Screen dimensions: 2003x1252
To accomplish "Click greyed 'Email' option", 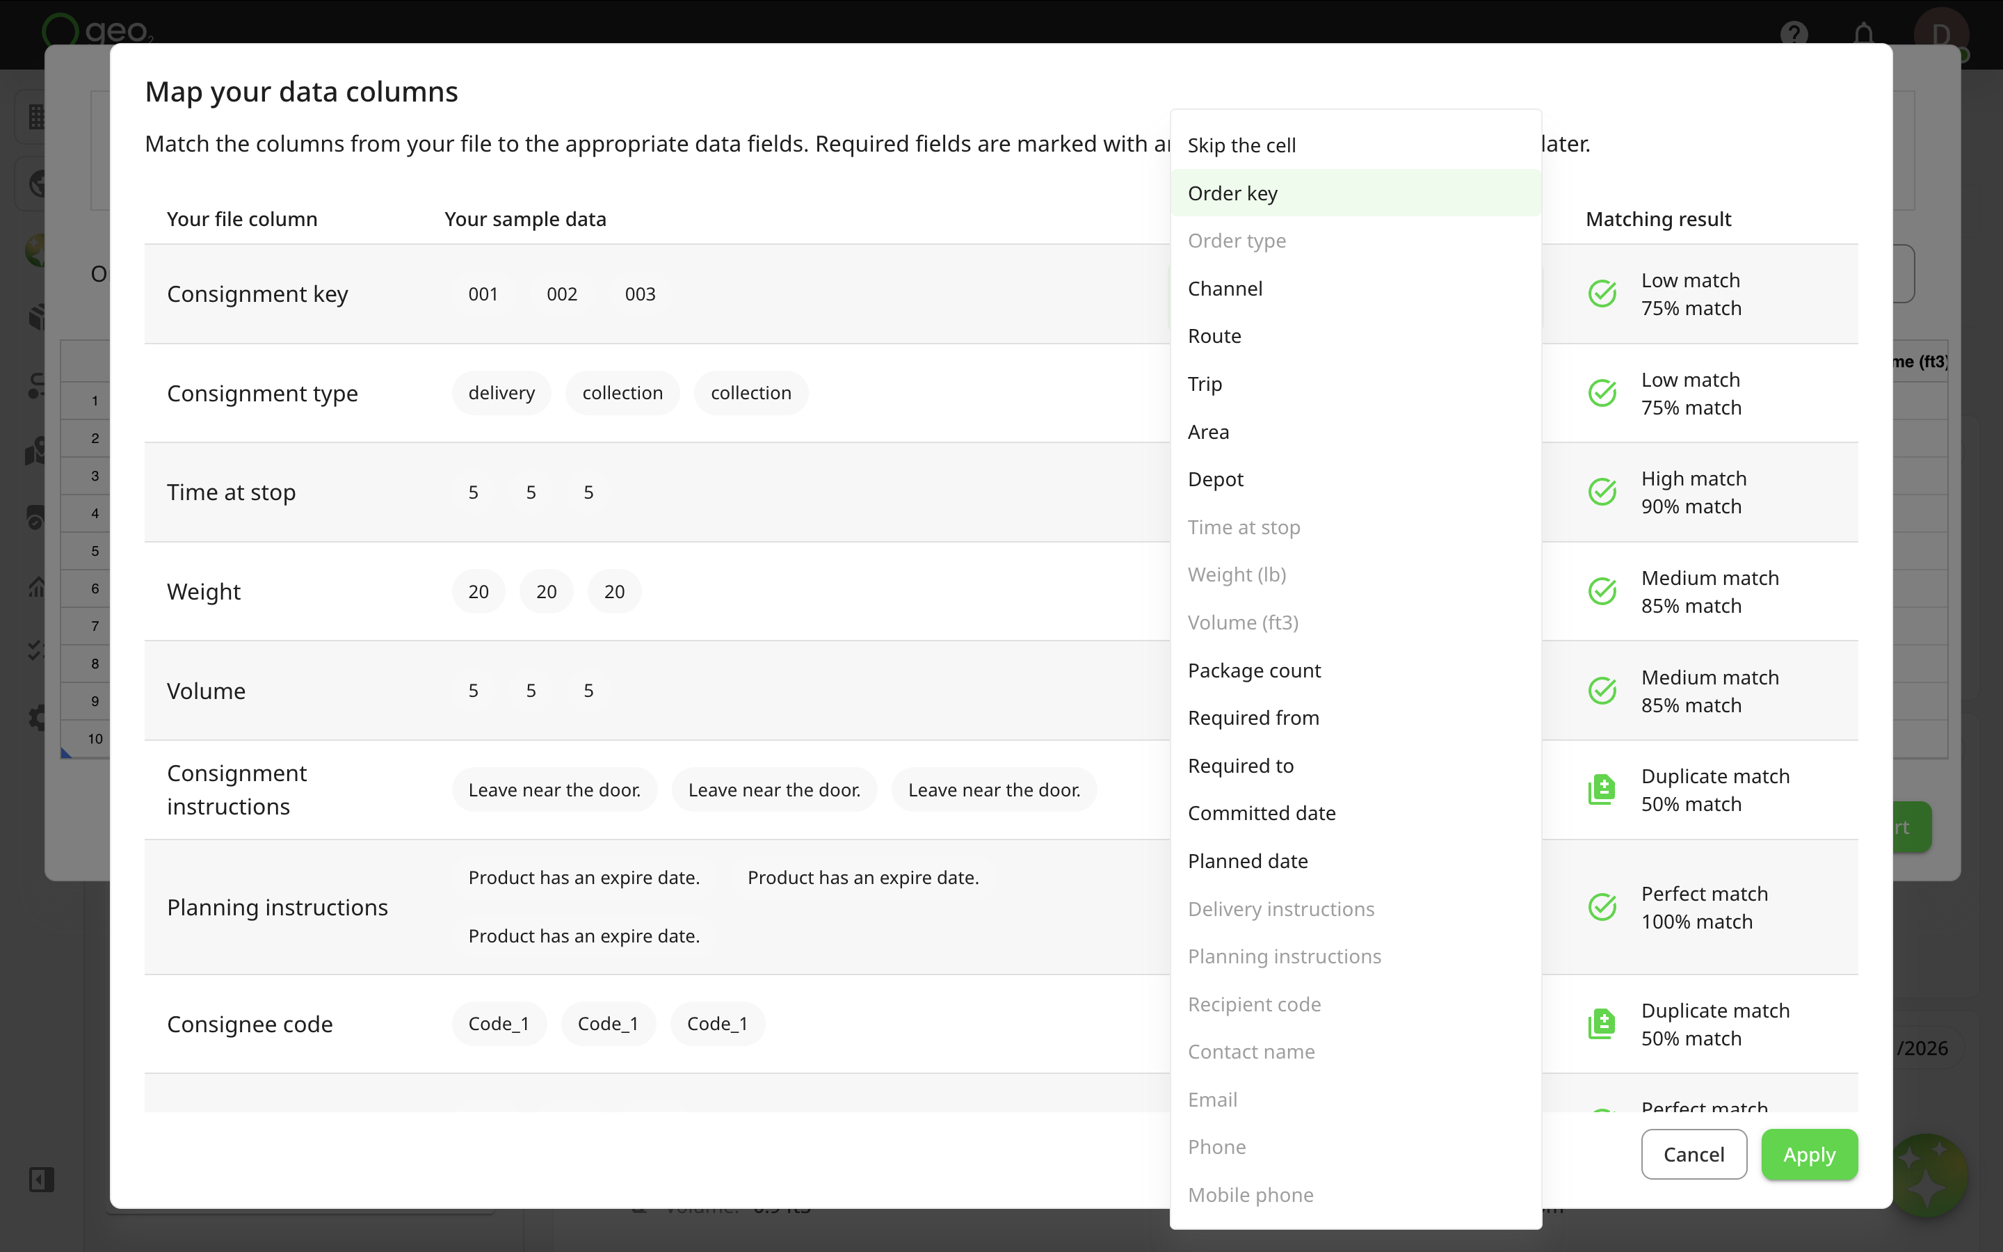I will [1355, 1100].
